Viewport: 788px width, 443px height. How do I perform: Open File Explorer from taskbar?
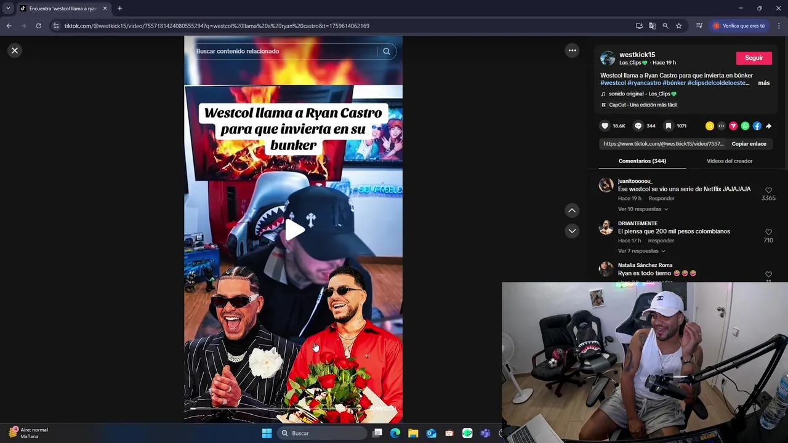pos(413,433)
